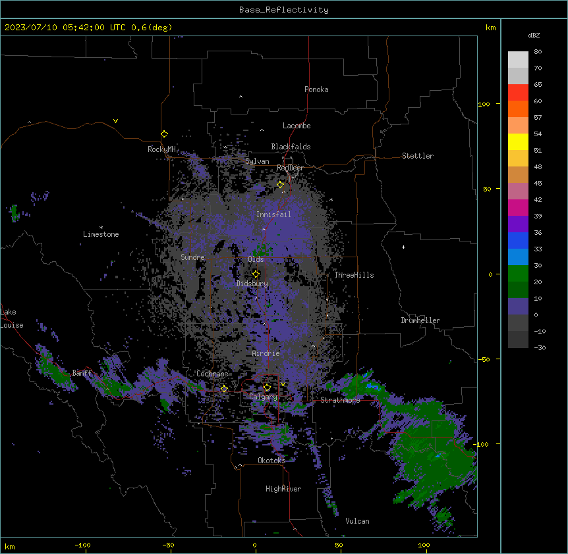Click the Calgary label

[263, 397]
